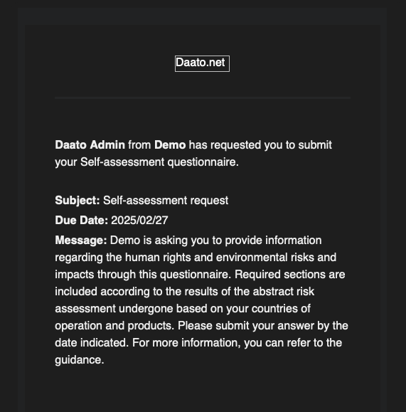Click the Self-assessment request subject text
The width and height of the screenshot is (406, 412).
point(166,201)
